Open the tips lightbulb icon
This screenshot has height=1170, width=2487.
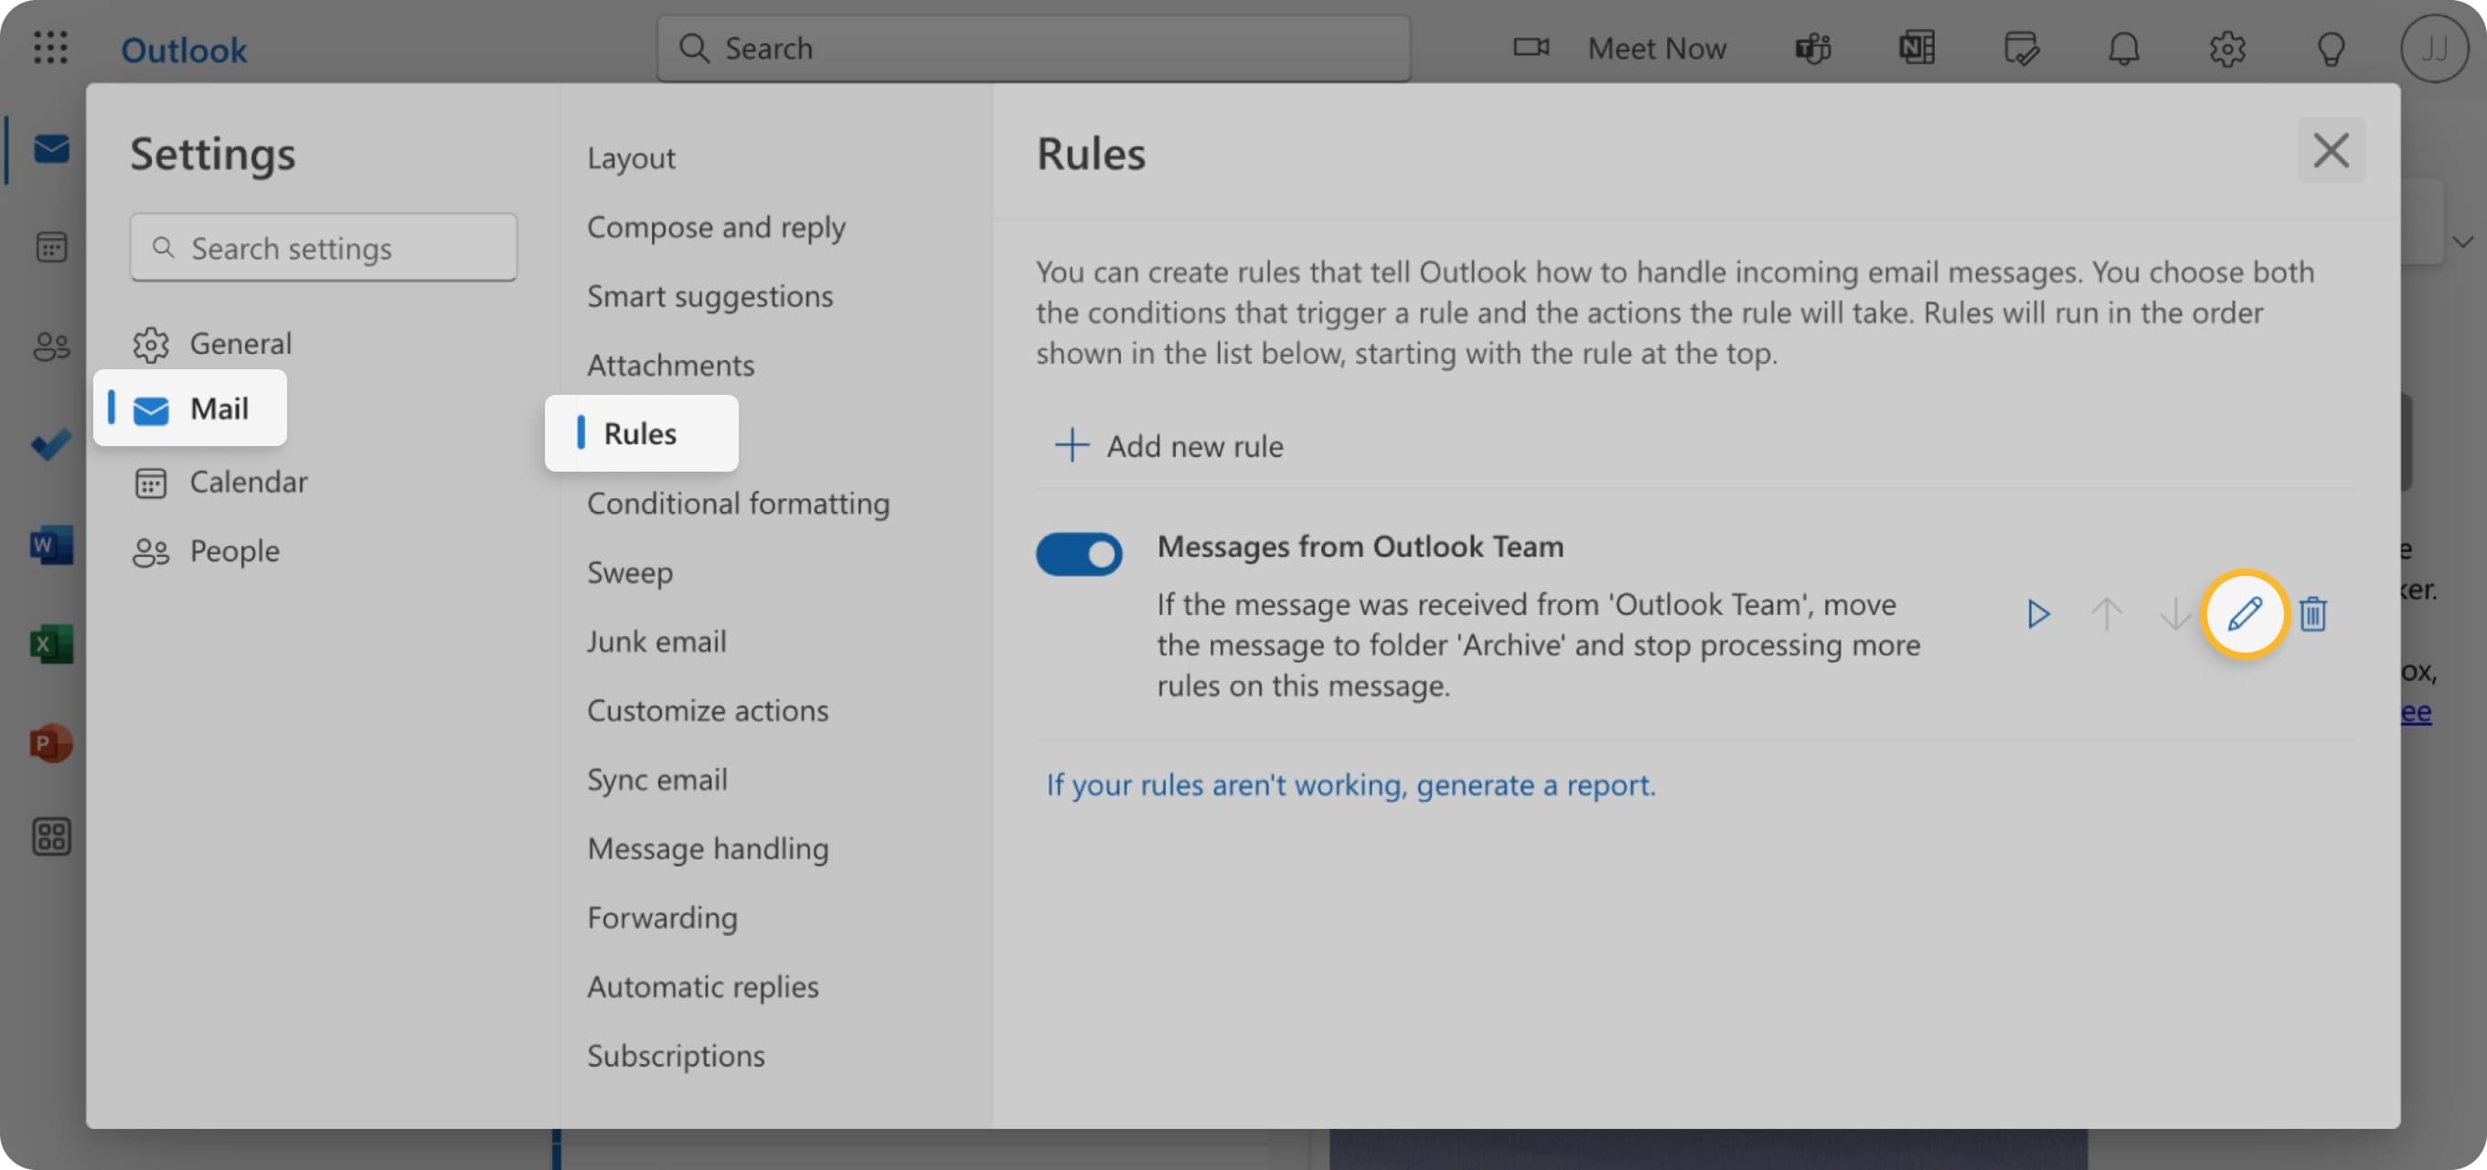coord(2332,48)
